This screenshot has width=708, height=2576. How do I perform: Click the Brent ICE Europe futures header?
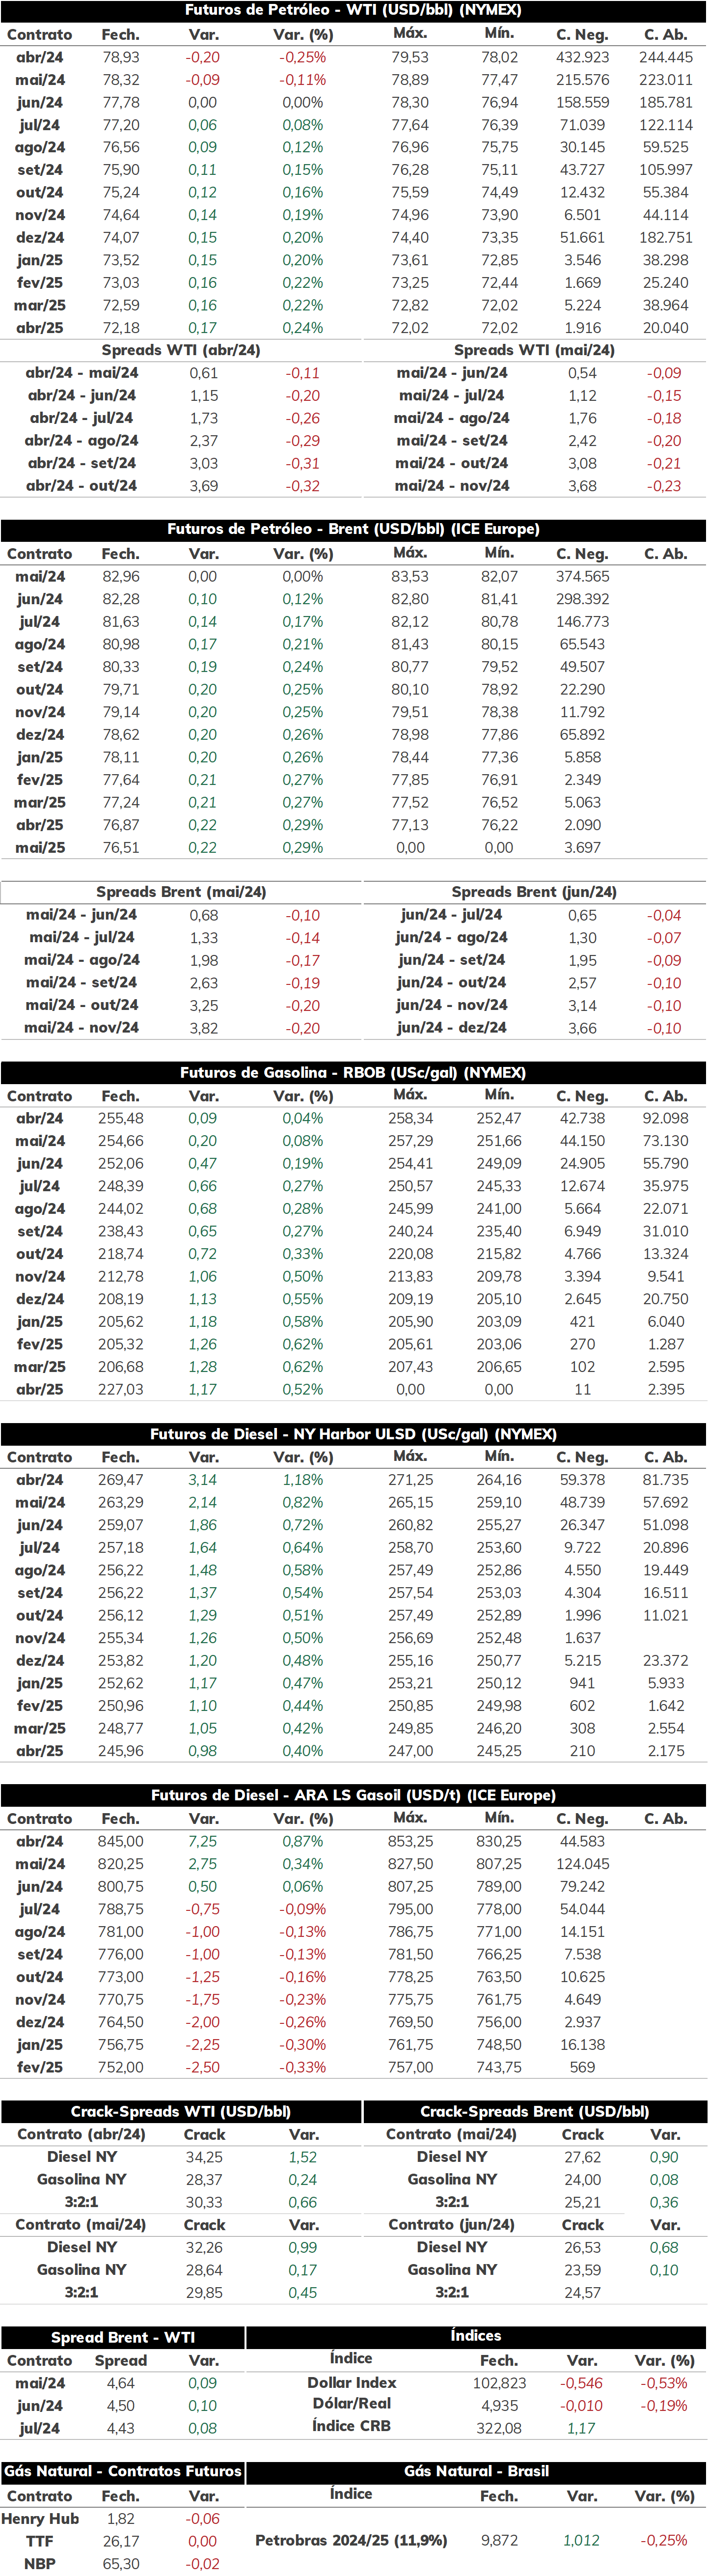coord(354,529)
